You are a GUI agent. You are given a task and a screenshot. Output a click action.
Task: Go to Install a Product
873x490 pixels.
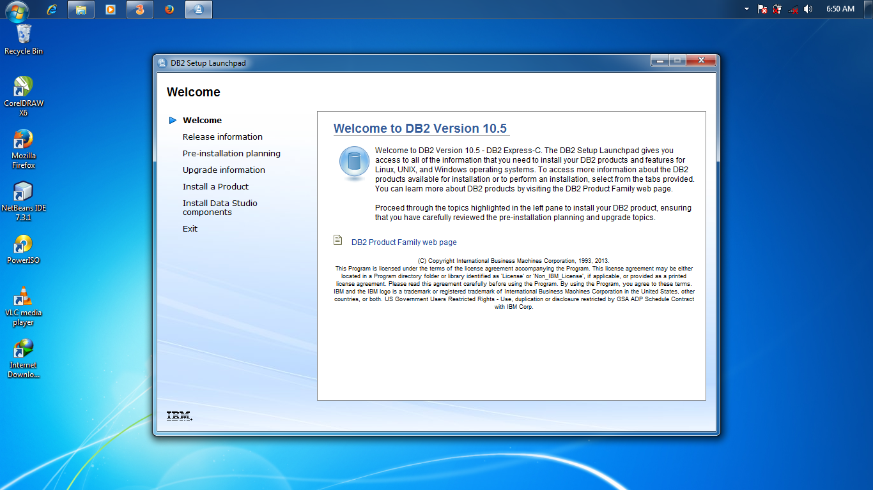pos(215,186)
